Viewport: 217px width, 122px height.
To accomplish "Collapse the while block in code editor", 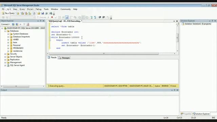I will [x=50, y=37].
